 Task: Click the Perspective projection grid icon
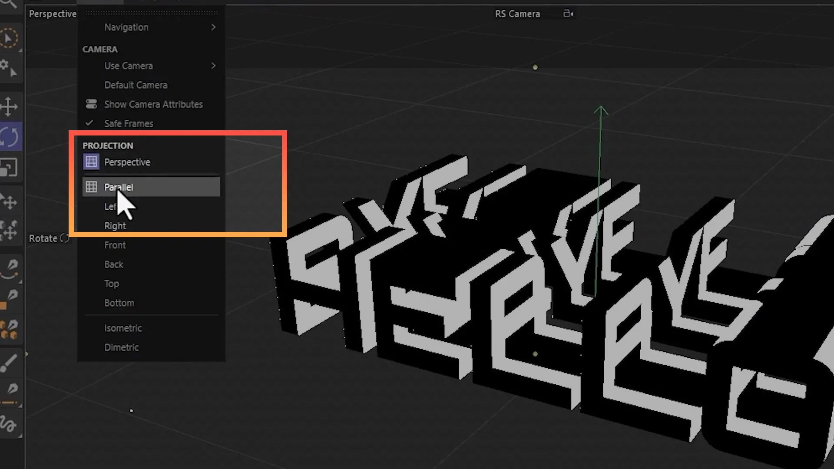[x=91, y=162]
